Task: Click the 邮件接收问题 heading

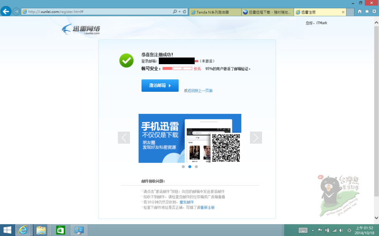Action: tap(153, 181)
